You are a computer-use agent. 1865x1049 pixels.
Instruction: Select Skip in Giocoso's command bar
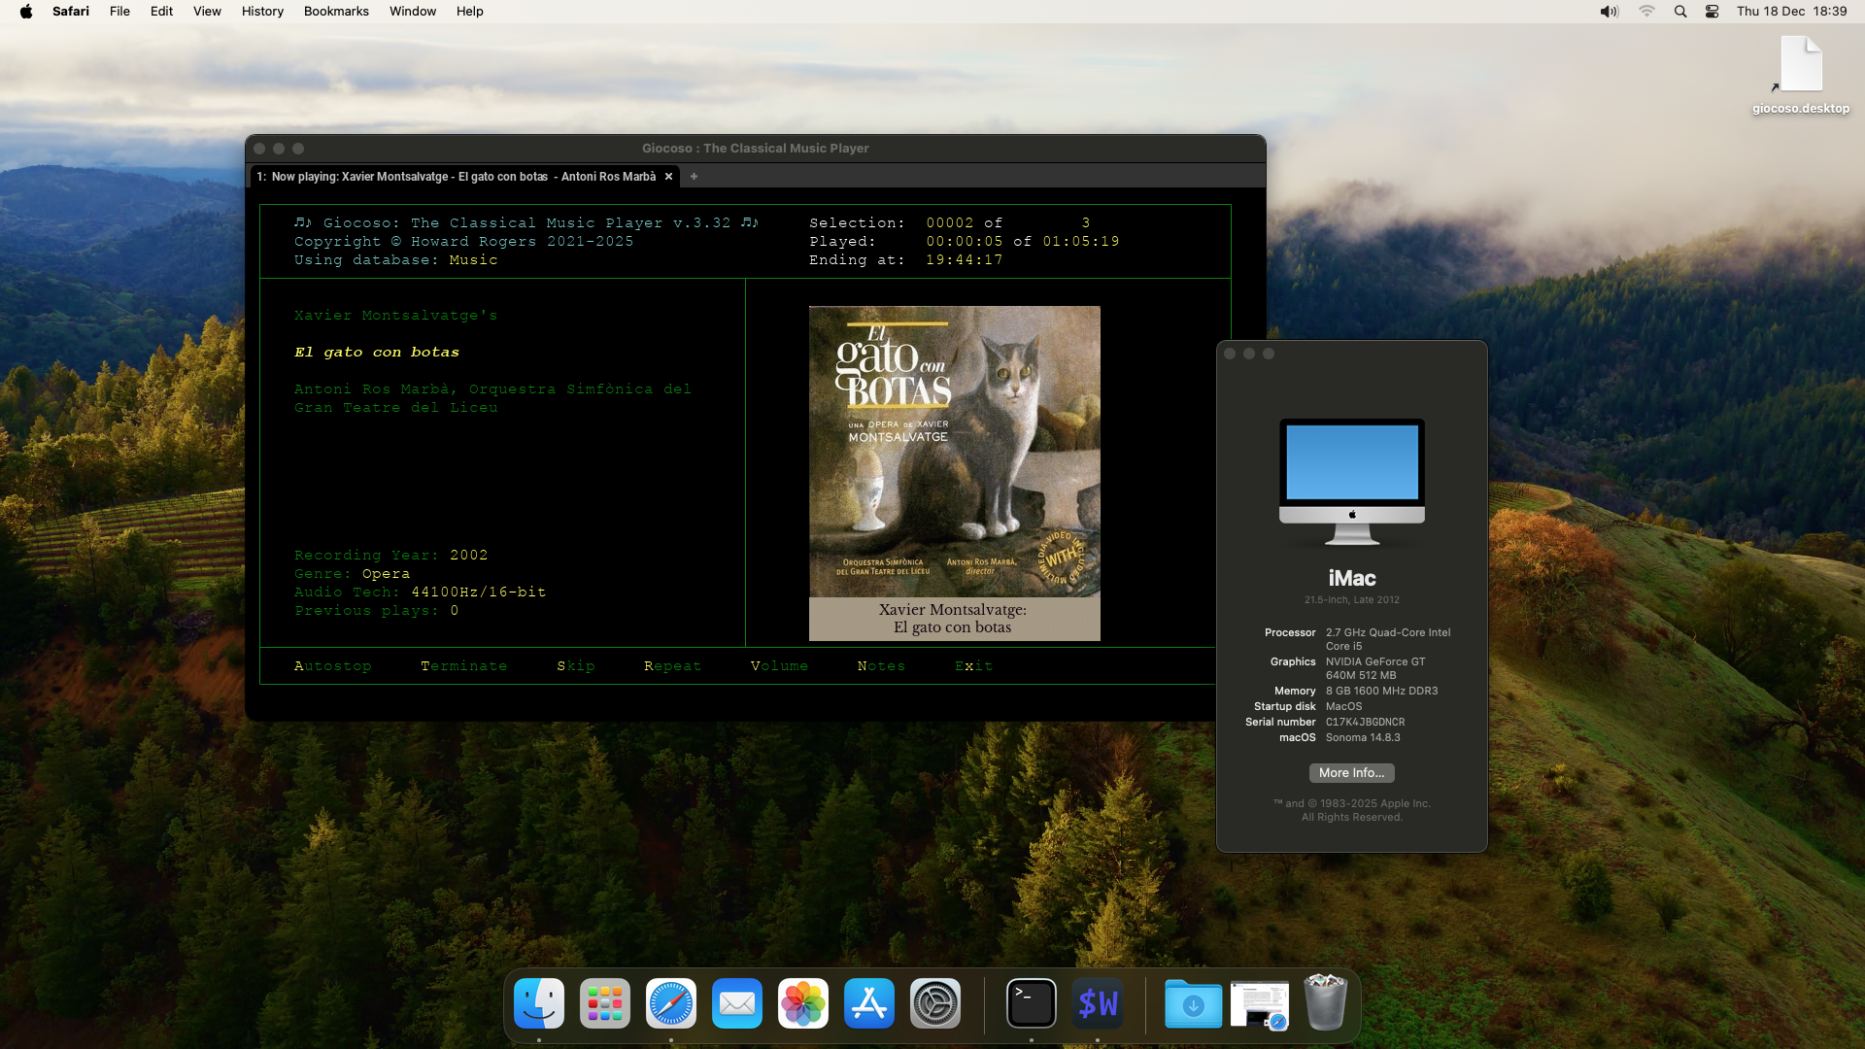coord(576,666)
